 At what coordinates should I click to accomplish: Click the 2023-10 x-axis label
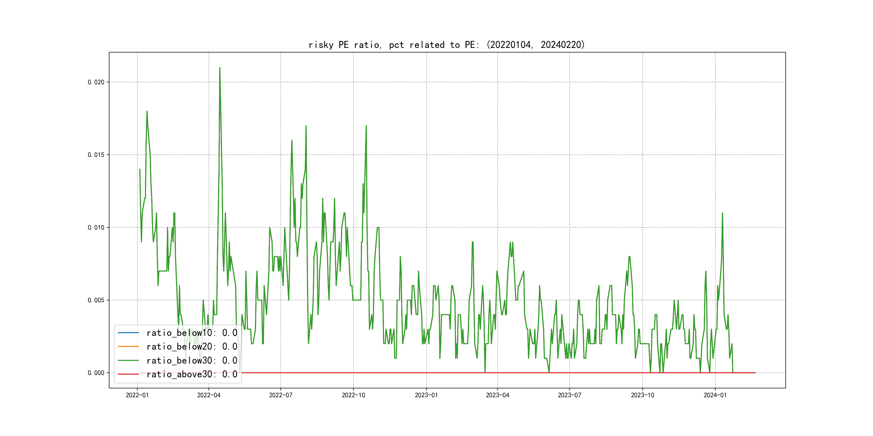642,395
